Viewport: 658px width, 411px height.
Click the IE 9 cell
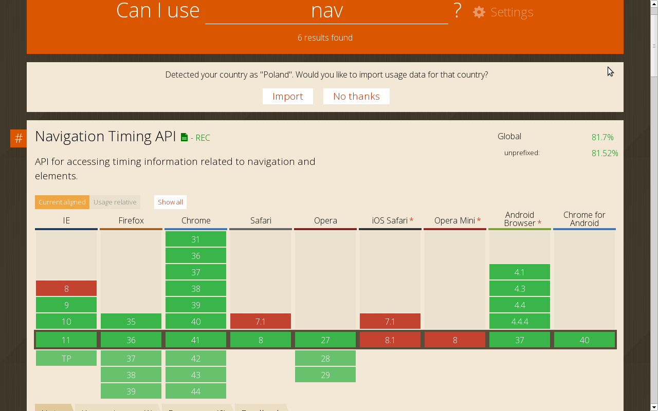(66, 305)
